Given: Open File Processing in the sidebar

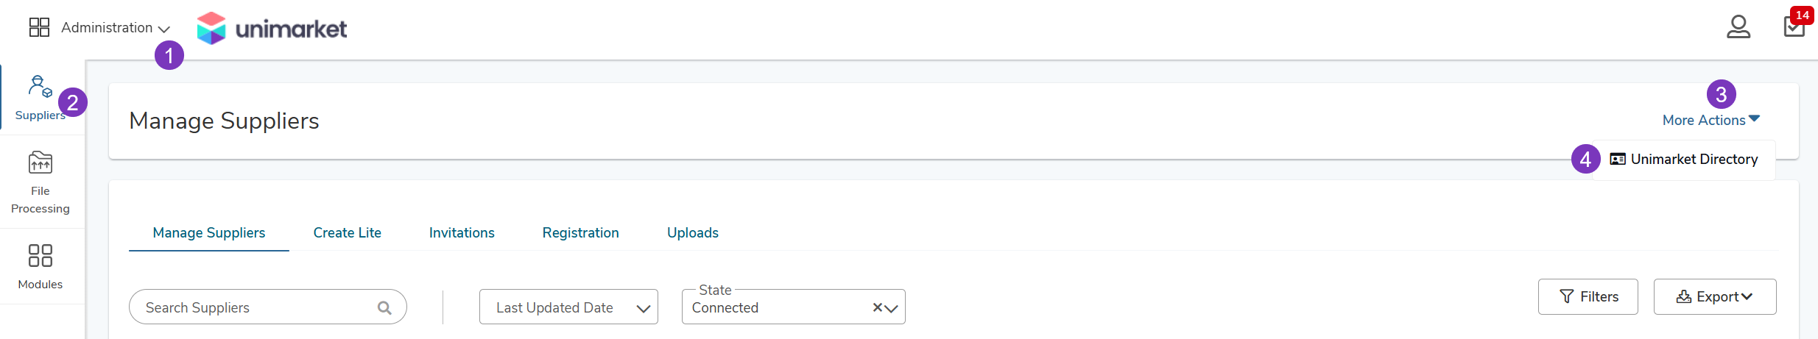Looking at the screenshot, I should [x=40, y=182].
